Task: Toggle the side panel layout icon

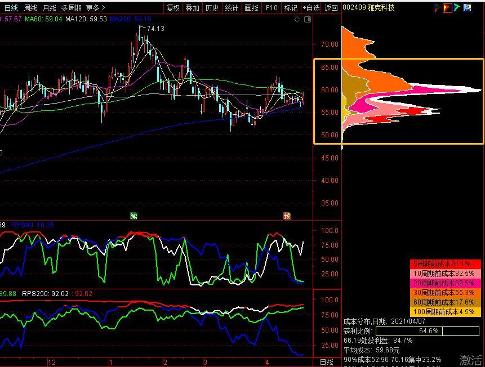Action: click(307, 20)
